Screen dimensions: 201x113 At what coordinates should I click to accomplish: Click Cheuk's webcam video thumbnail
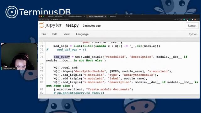coord(19,56)
